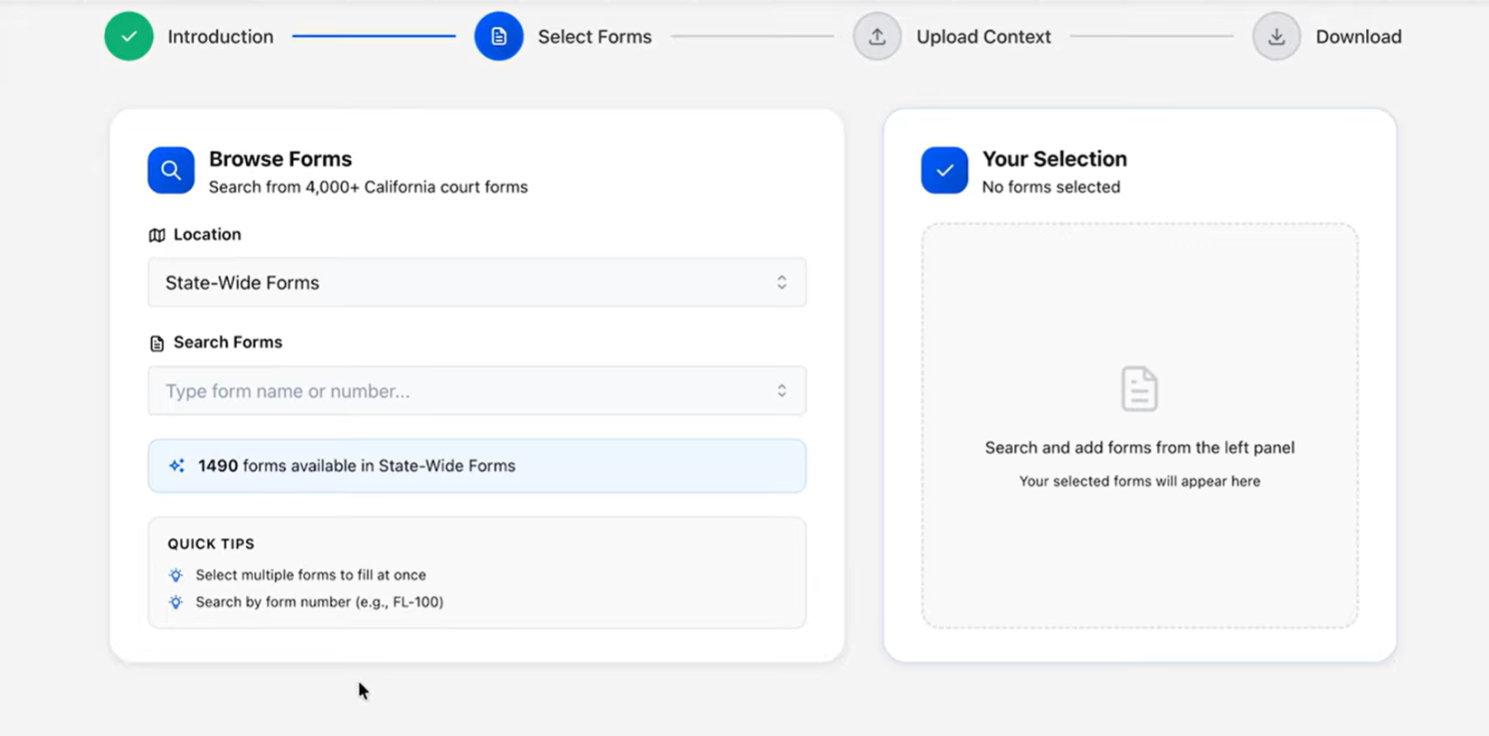Click the empty selection document placeholder icon
The image size is (1489, 736).
coord(1139,389)
